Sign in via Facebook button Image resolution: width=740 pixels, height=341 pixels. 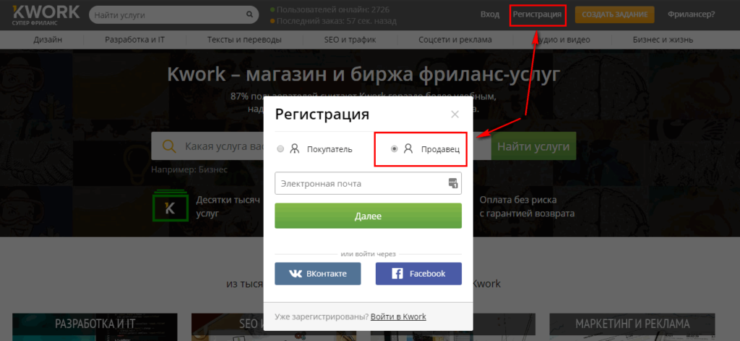point(418,274)
